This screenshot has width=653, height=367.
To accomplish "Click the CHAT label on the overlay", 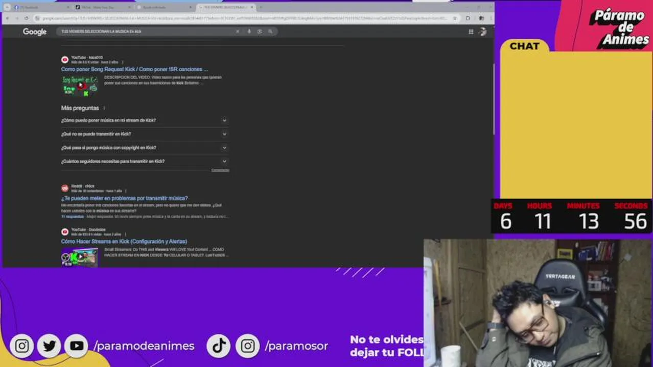I will tap(524, 46).
